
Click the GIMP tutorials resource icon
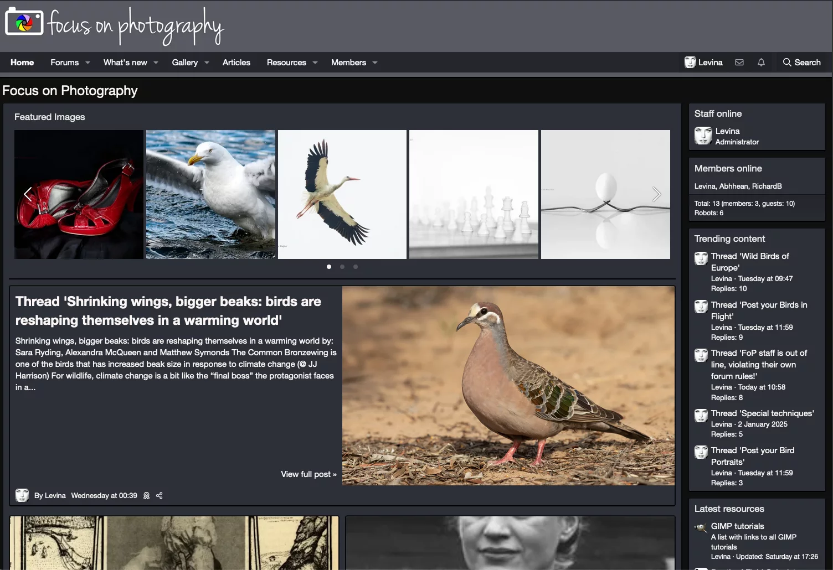[x=701, y=528]
